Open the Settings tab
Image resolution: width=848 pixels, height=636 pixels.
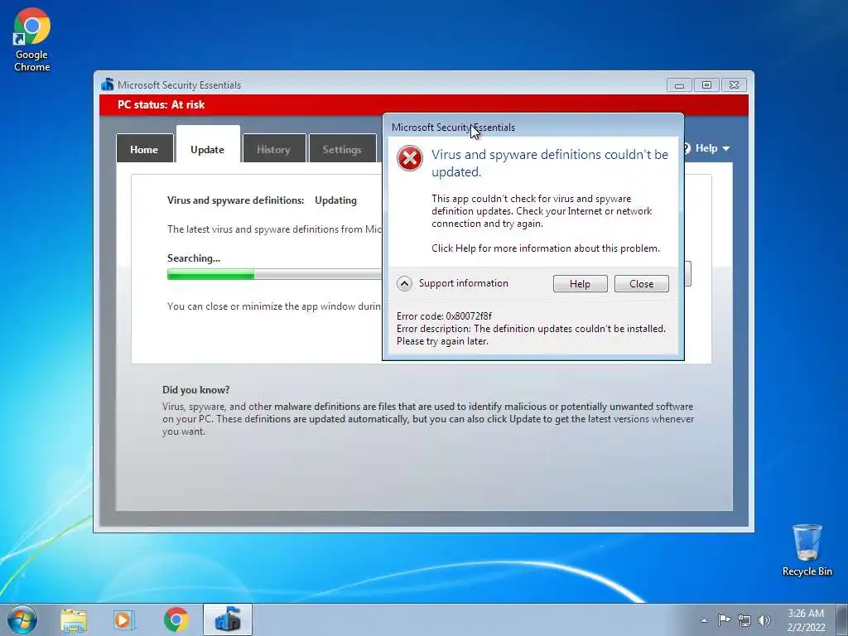[x=342, y=149]
